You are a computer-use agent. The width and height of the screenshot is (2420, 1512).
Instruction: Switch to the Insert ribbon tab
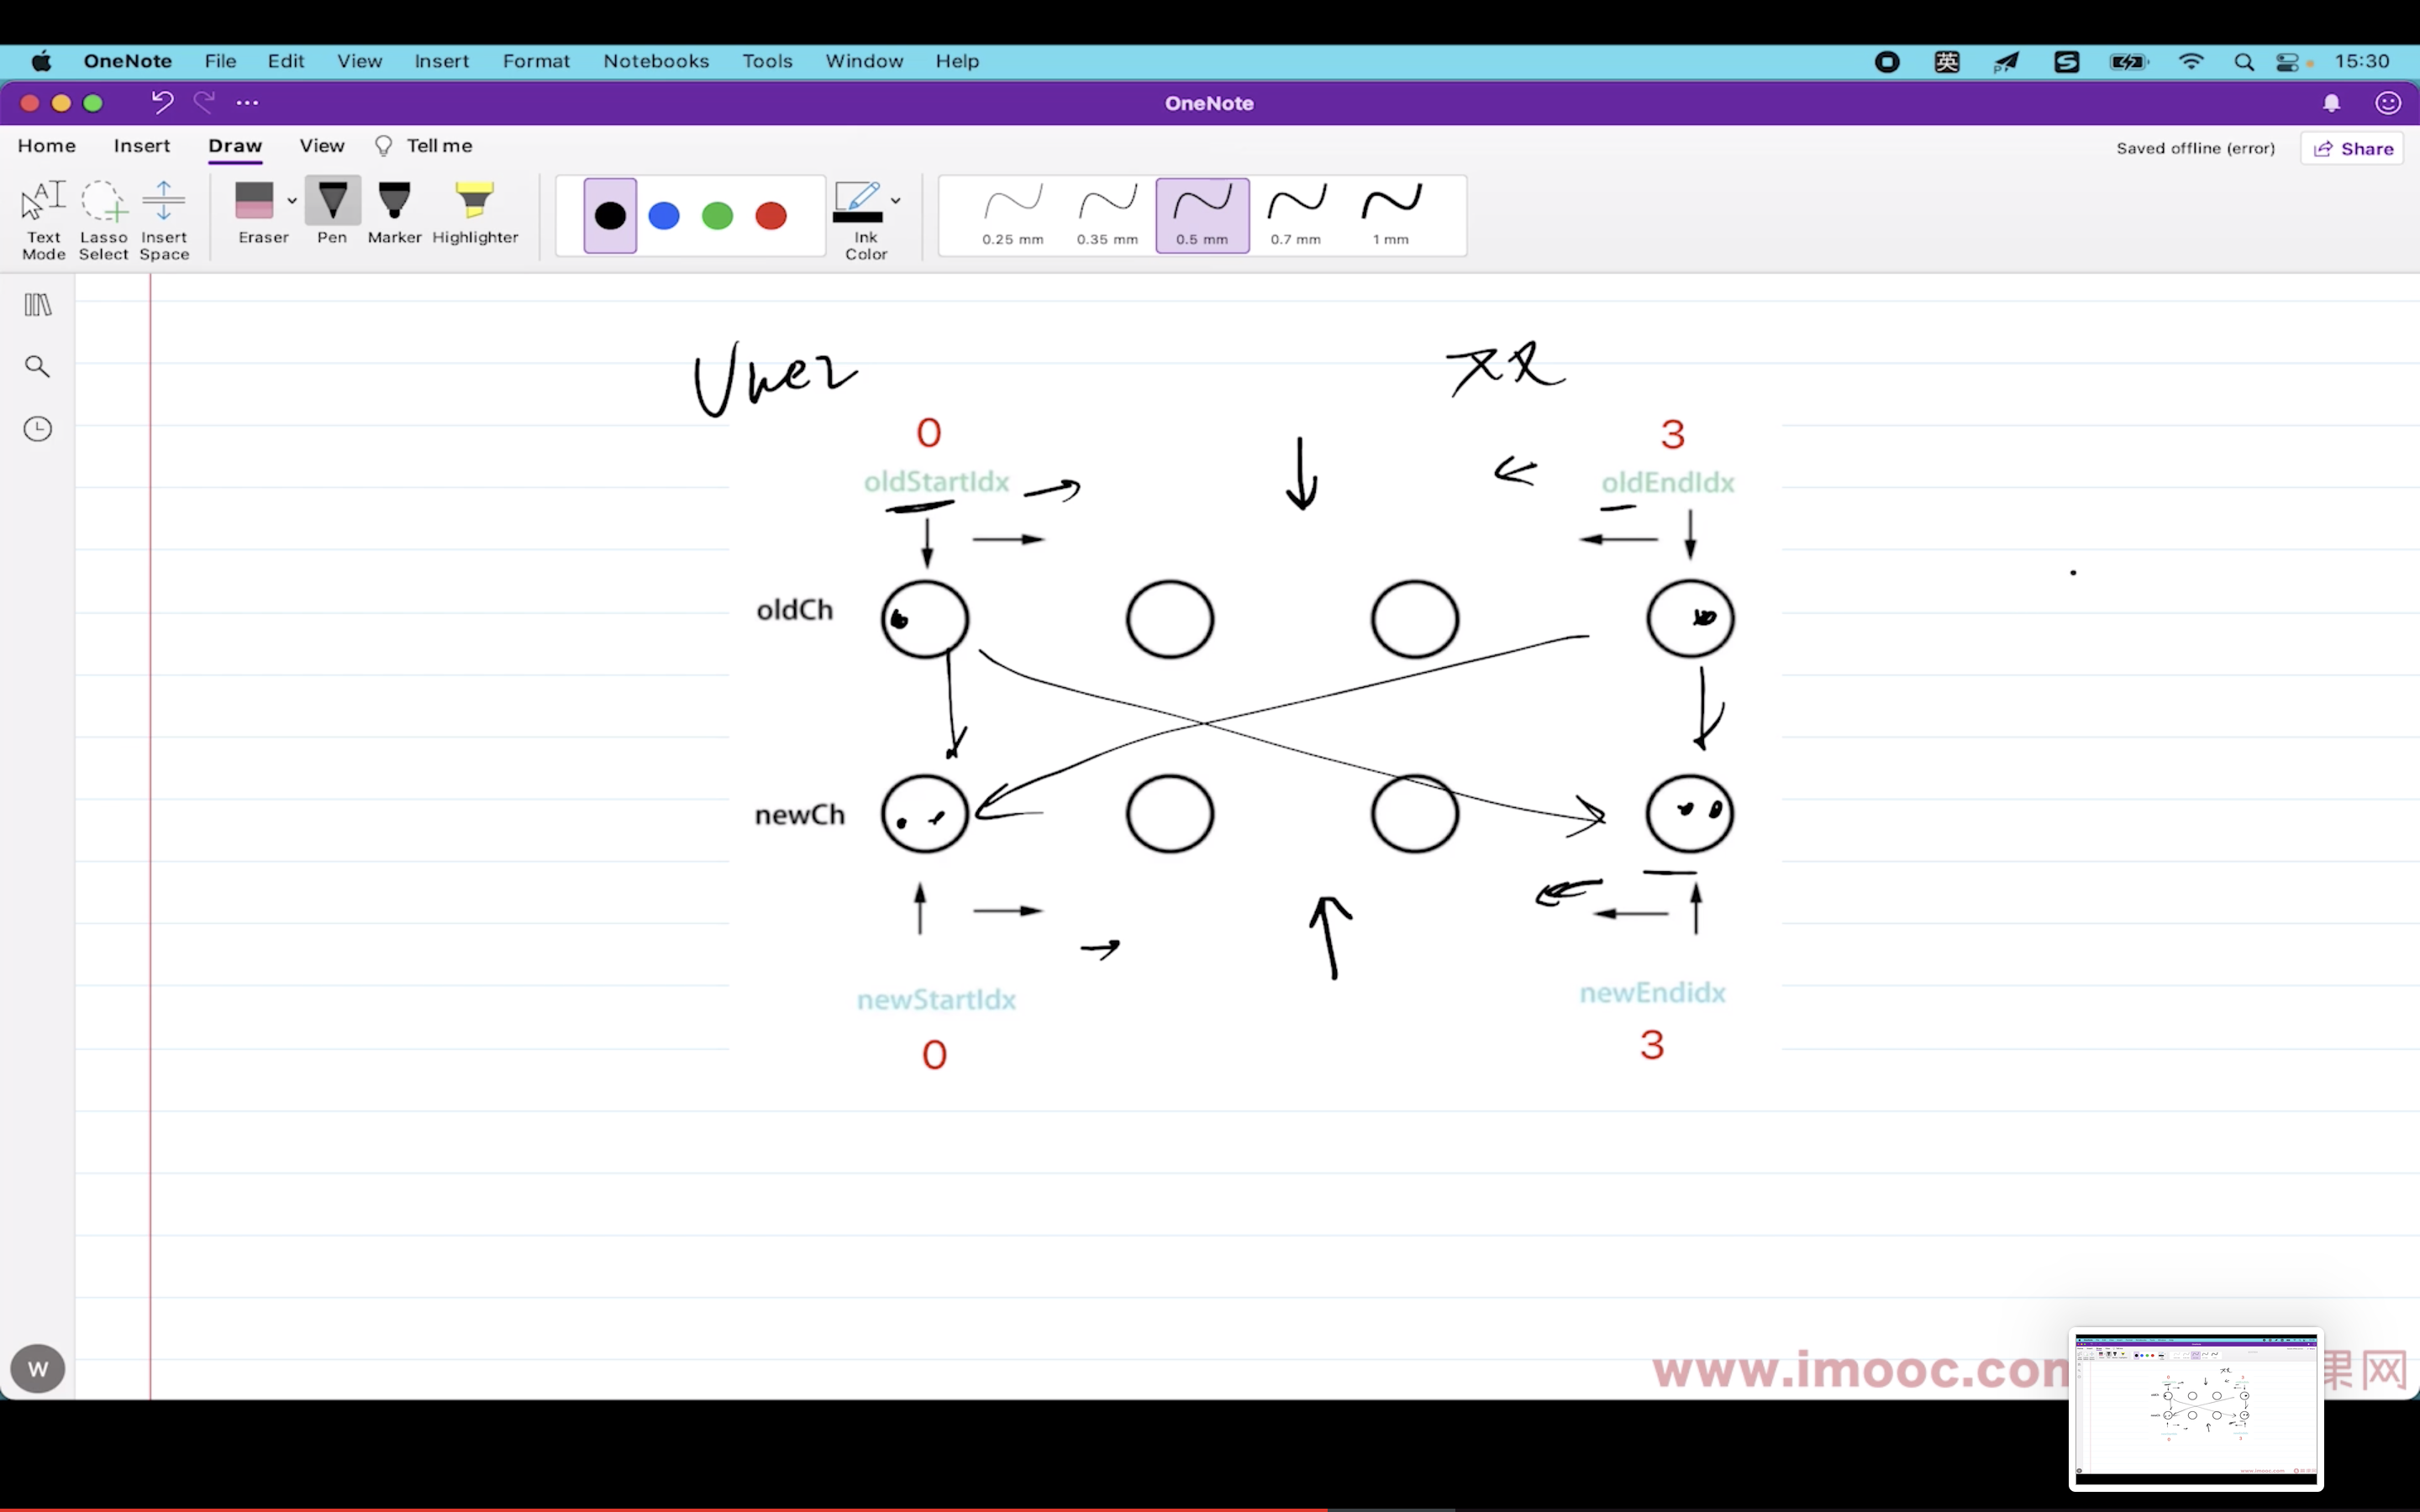pos(142,146)
